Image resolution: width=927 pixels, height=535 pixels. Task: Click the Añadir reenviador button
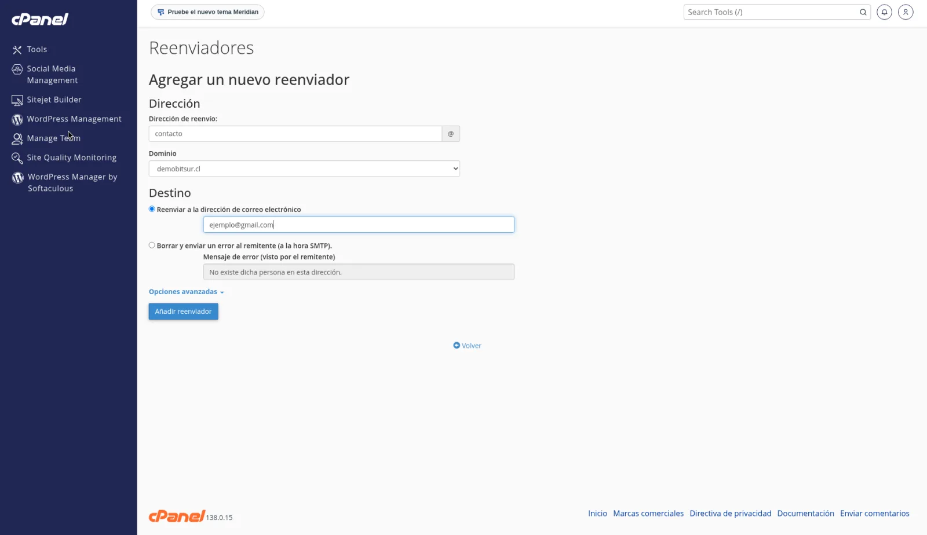tap(183, 312)
